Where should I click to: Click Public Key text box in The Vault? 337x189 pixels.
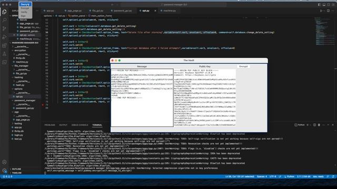[205, 98]
